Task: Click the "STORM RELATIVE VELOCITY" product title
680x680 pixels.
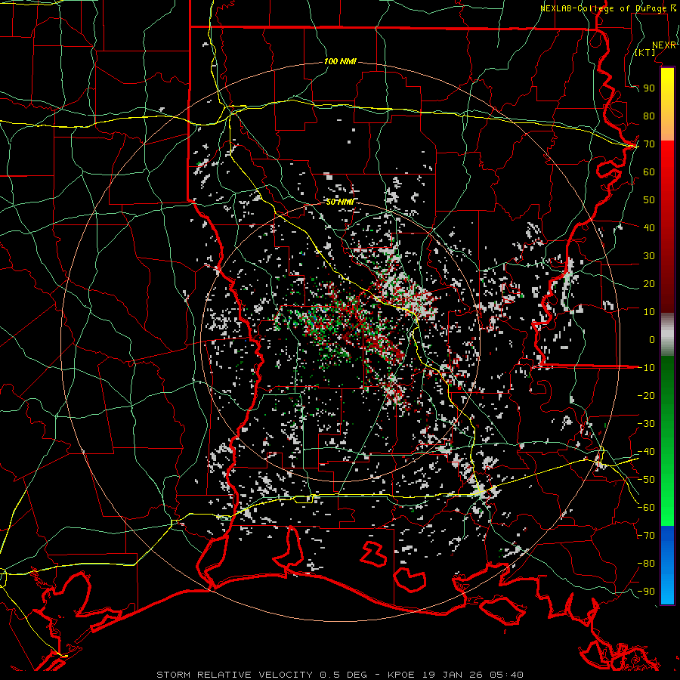Action: pos(234,675)
